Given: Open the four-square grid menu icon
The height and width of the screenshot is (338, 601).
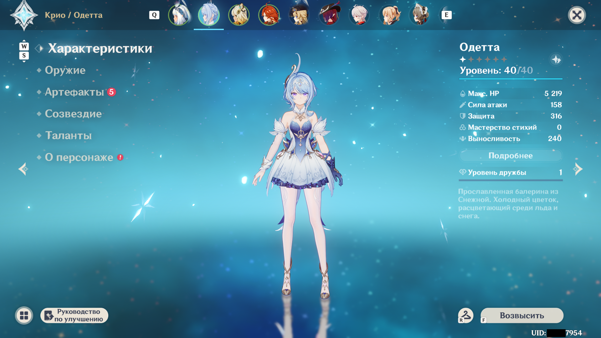Looking at the screenshot, I should pos(24,315).
